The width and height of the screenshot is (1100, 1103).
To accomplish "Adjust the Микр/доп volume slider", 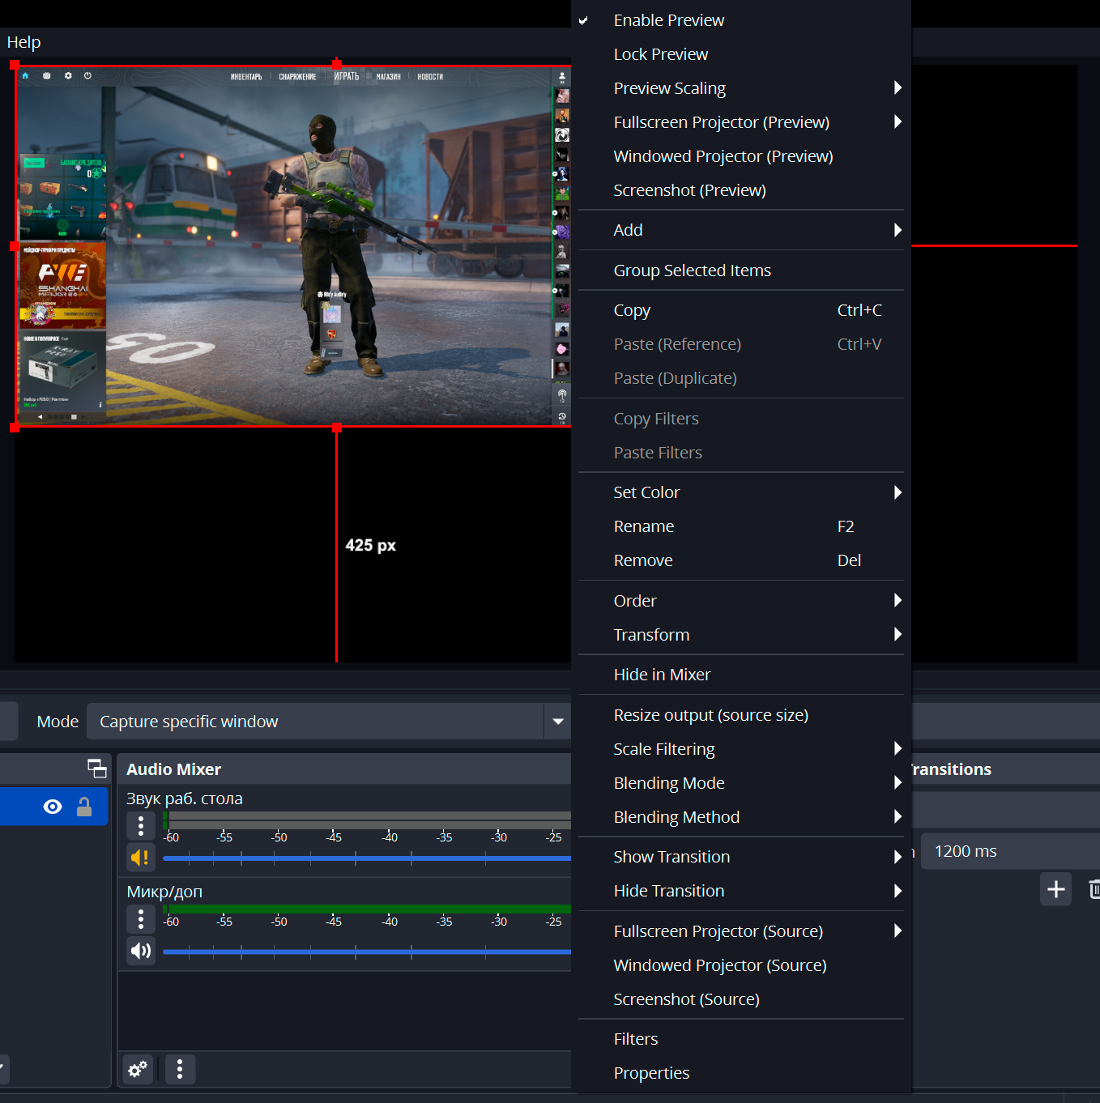I will point(366,952).
